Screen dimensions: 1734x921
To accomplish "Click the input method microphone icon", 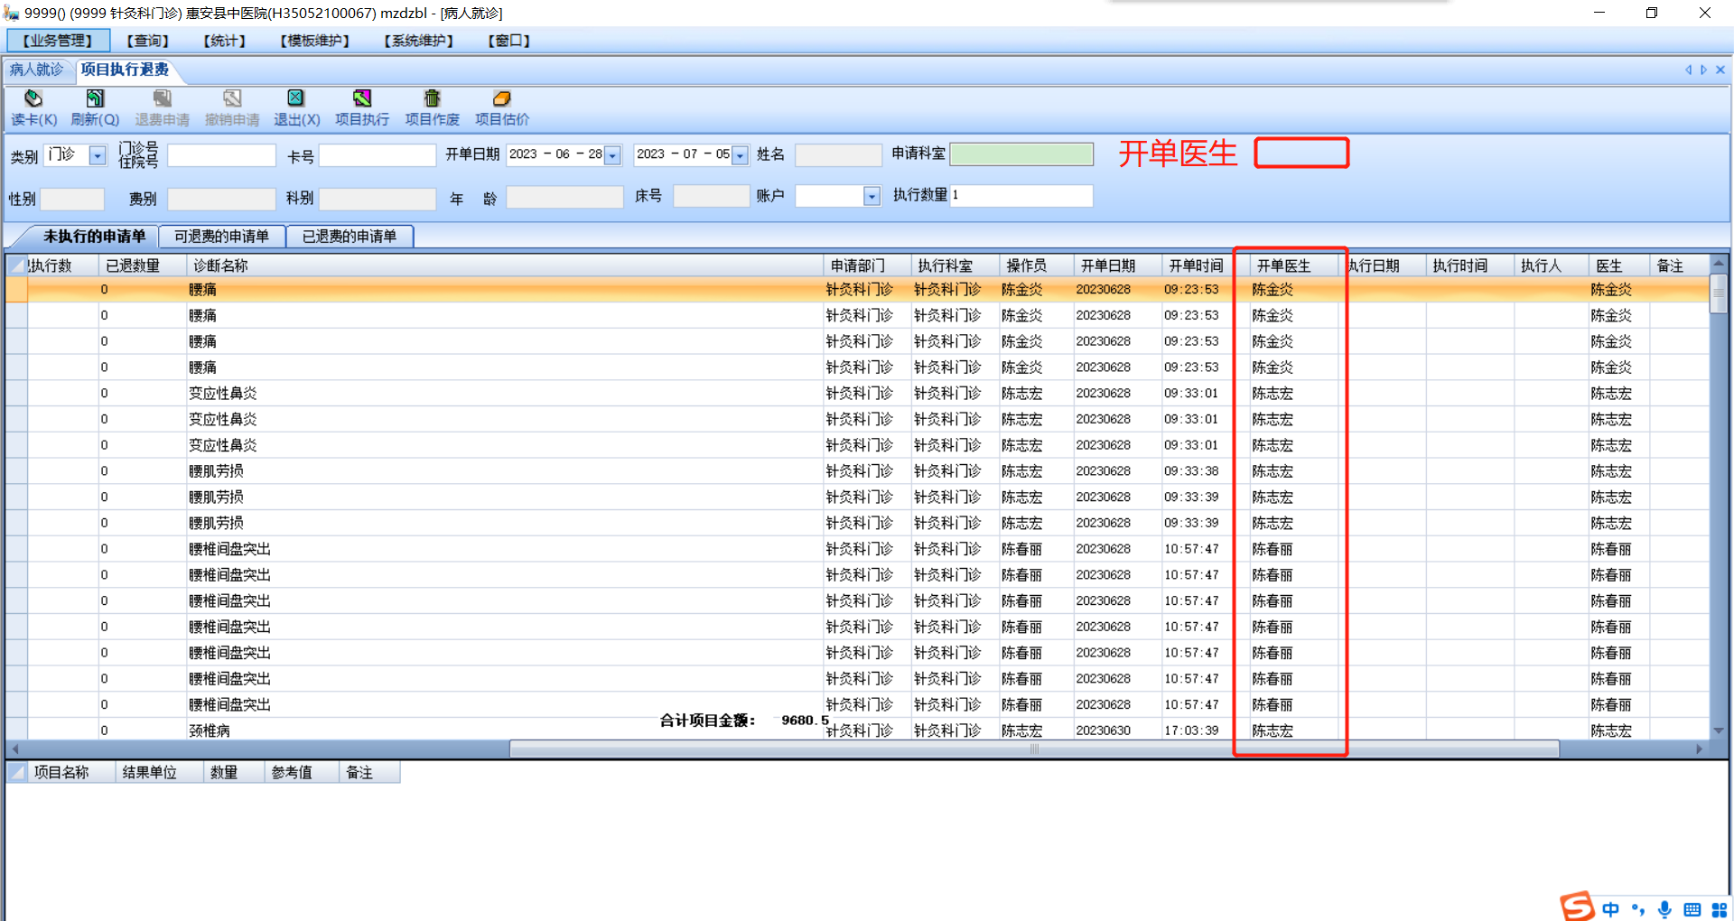I will 1664,909.
